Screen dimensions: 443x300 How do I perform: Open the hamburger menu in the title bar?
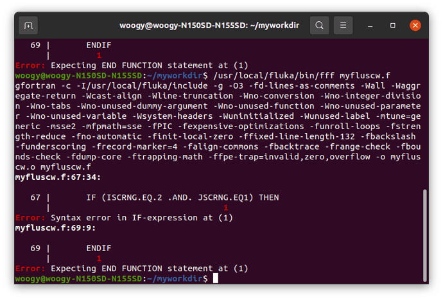click(343, 26)
